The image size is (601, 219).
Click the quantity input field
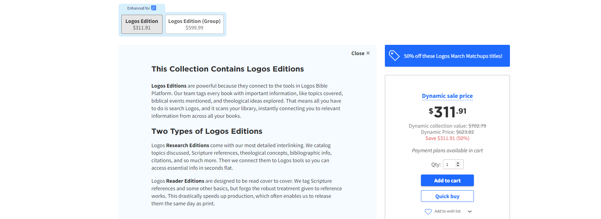click(x=453, y=164)
